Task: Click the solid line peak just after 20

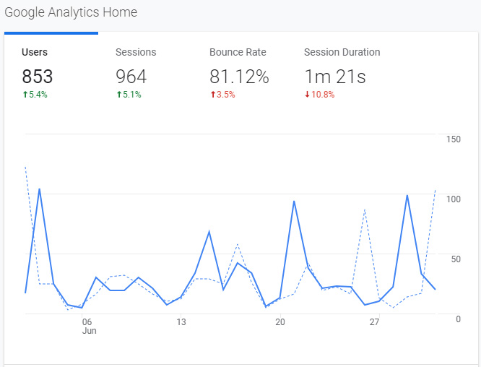Action: point(294,202)
